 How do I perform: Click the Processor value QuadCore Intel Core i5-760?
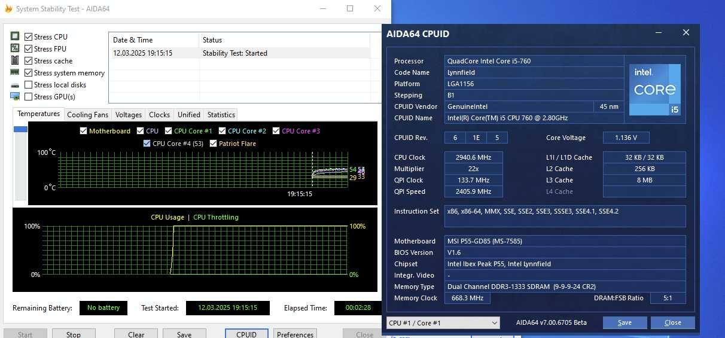pyautogui.click(x=534, y=61)
